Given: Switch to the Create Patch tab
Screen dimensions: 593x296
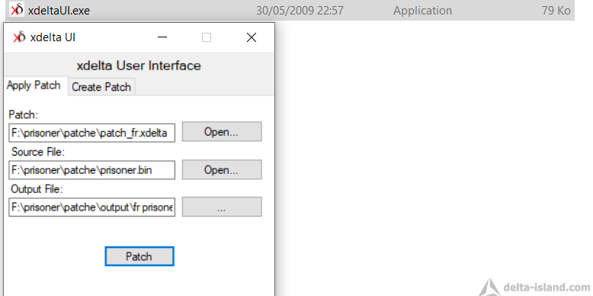Looking at the screenshot, I should (x=101, y=87).
